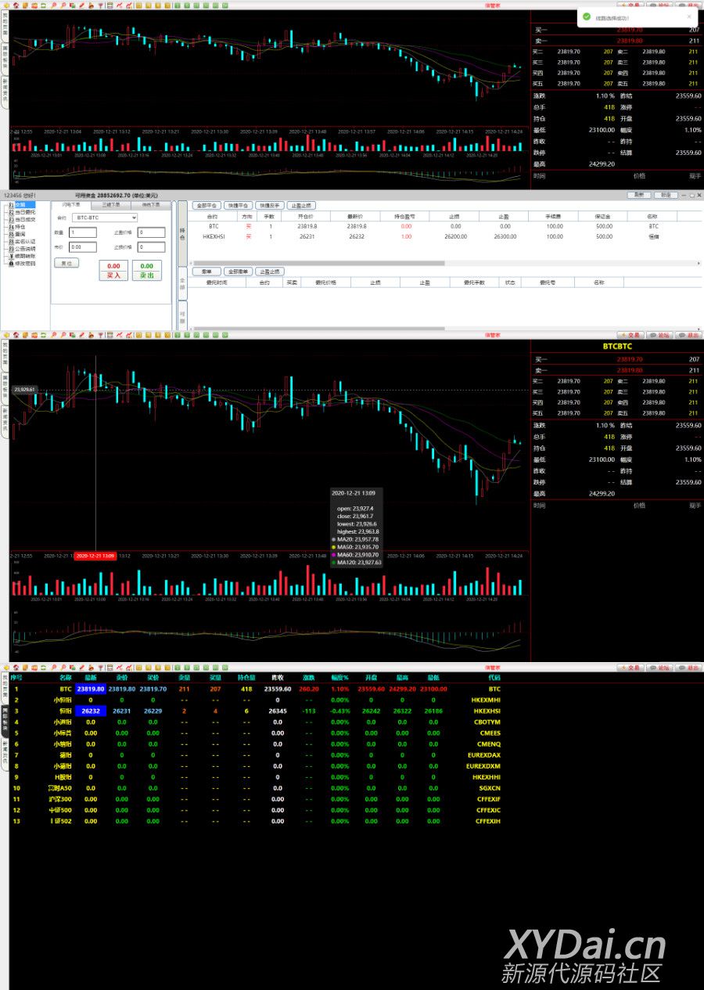Click the 全部平仓 close-all-positions button
This screenshot has height=990, width=704.
tap(206, 205)
